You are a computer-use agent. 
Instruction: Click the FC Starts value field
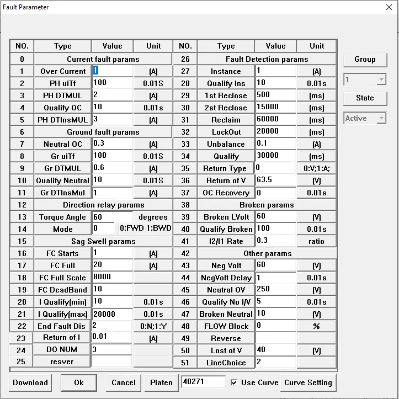[112, 253]
